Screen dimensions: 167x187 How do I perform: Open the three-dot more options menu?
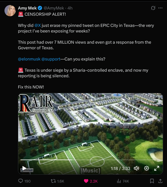click(160, 8)
